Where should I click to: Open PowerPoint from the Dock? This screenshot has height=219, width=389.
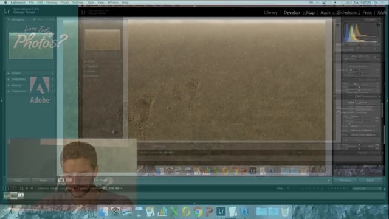point(209,212)
